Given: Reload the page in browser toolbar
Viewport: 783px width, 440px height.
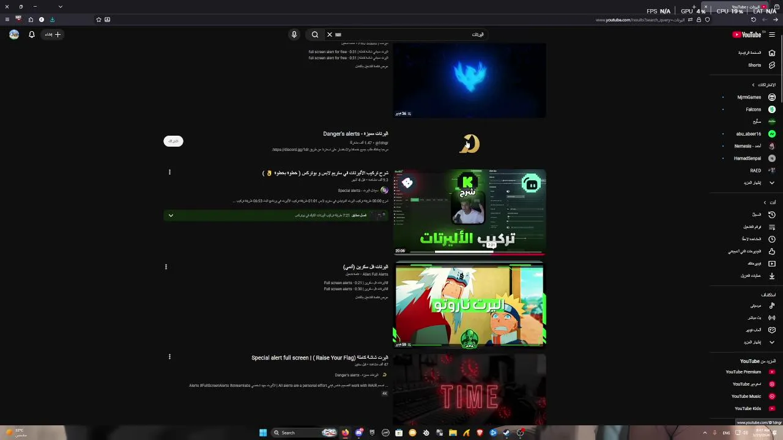Looking at the screenshot, I should click(x=754, y=20).
